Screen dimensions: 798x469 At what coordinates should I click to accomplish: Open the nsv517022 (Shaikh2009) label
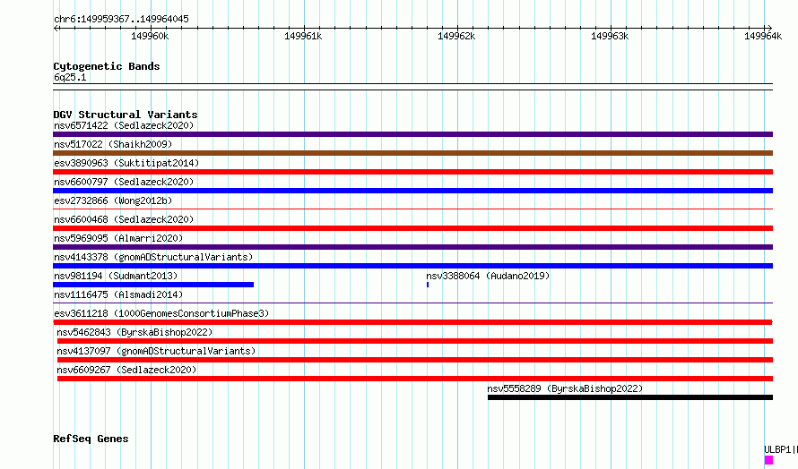coord(113,144)
